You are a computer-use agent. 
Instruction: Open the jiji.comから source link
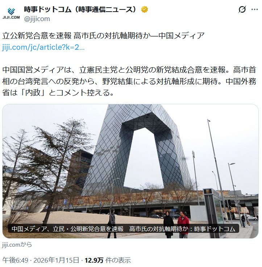[x=17, y=245]
